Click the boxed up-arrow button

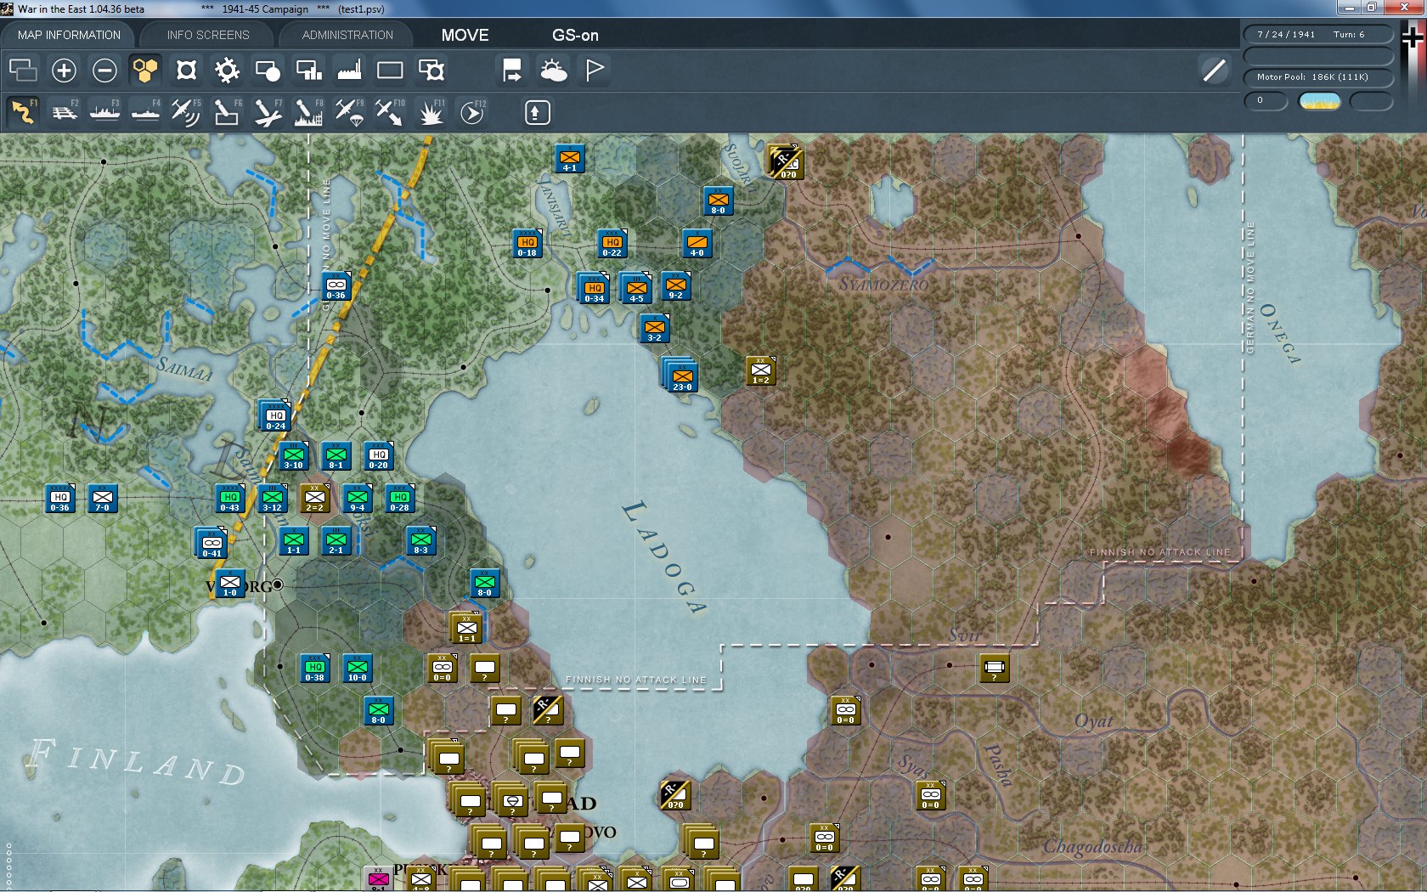(537, 112)
